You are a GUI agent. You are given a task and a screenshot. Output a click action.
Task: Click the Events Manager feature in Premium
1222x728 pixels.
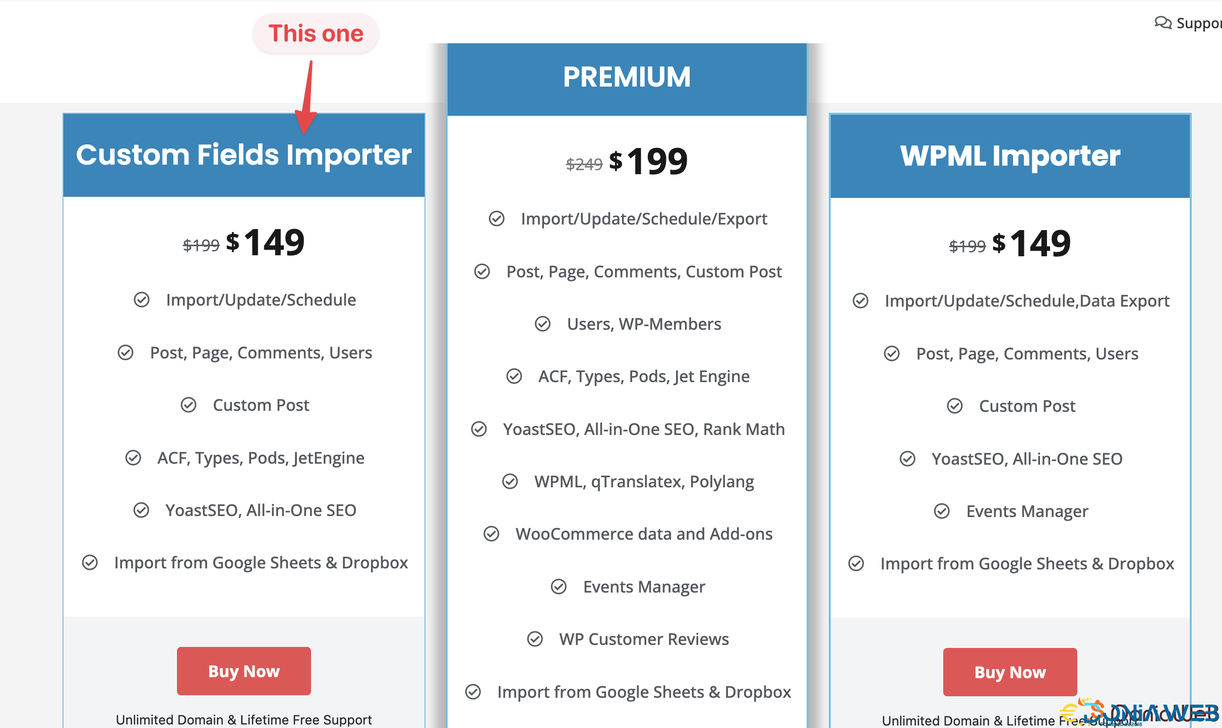[644, 587]
